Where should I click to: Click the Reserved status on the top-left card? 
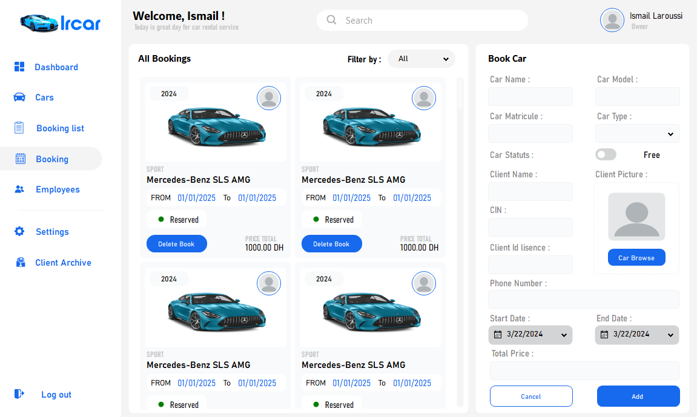click(x=178, y=219)
